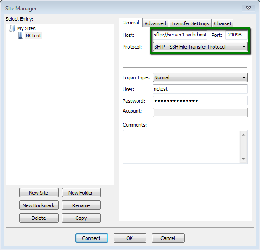Focus the Password field
260x250 pixels.
200,100
